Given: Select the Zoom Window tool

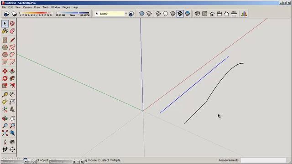Looking at the screenshot, I should [12, 126].
